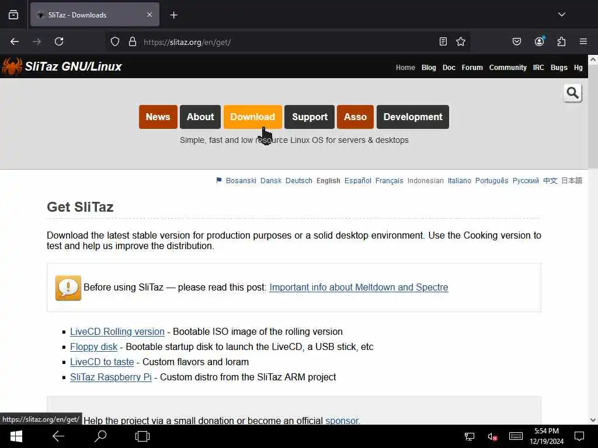Viewport: 598px width, 448px height.
Task: Switch language to Español
Action: (358, 181)
